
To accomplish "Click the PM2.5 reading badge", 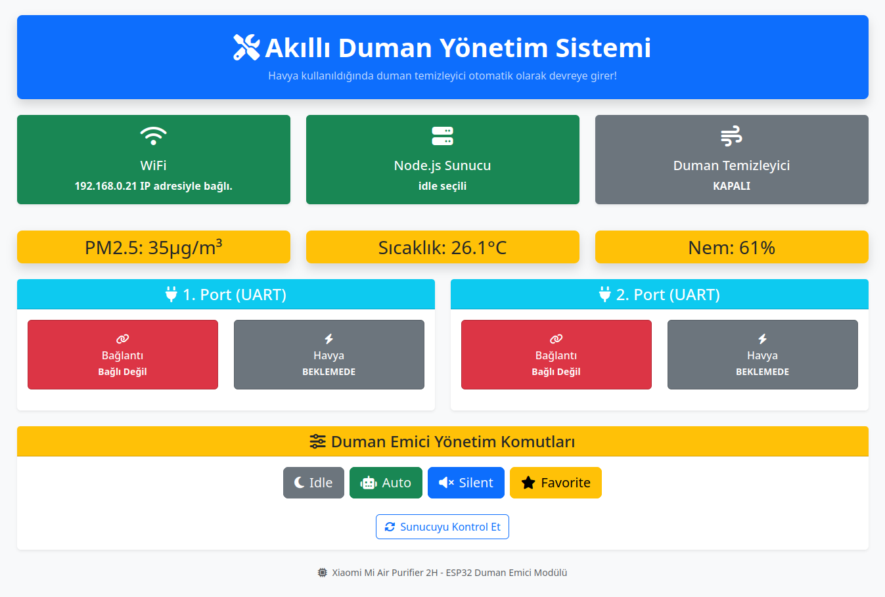I will 153,248.
